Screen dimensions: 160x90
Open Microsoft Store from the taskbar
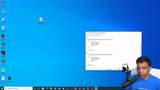(43, 88)
